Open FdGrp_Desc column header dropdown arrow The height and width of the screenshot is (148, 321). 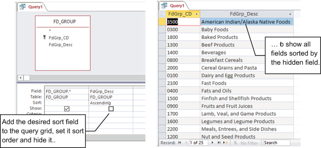pos(290,14)
